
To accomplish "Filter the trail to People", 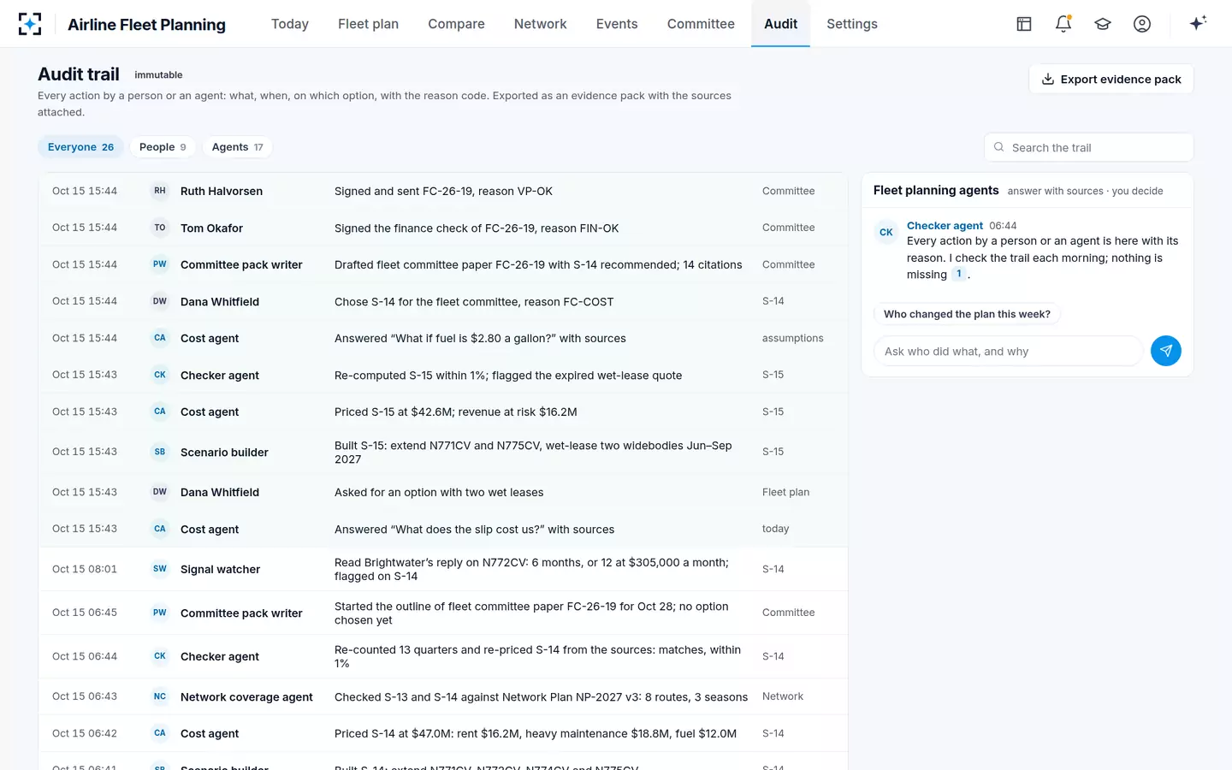I will (x=163, y=147).
